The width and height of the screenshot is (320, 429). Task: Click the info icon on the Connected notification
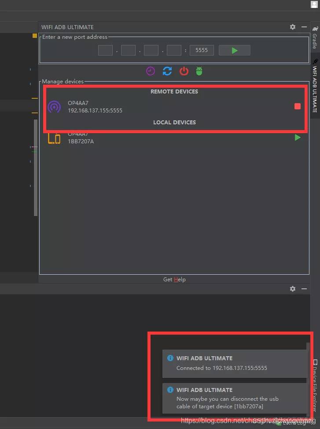tap(170, 358)
